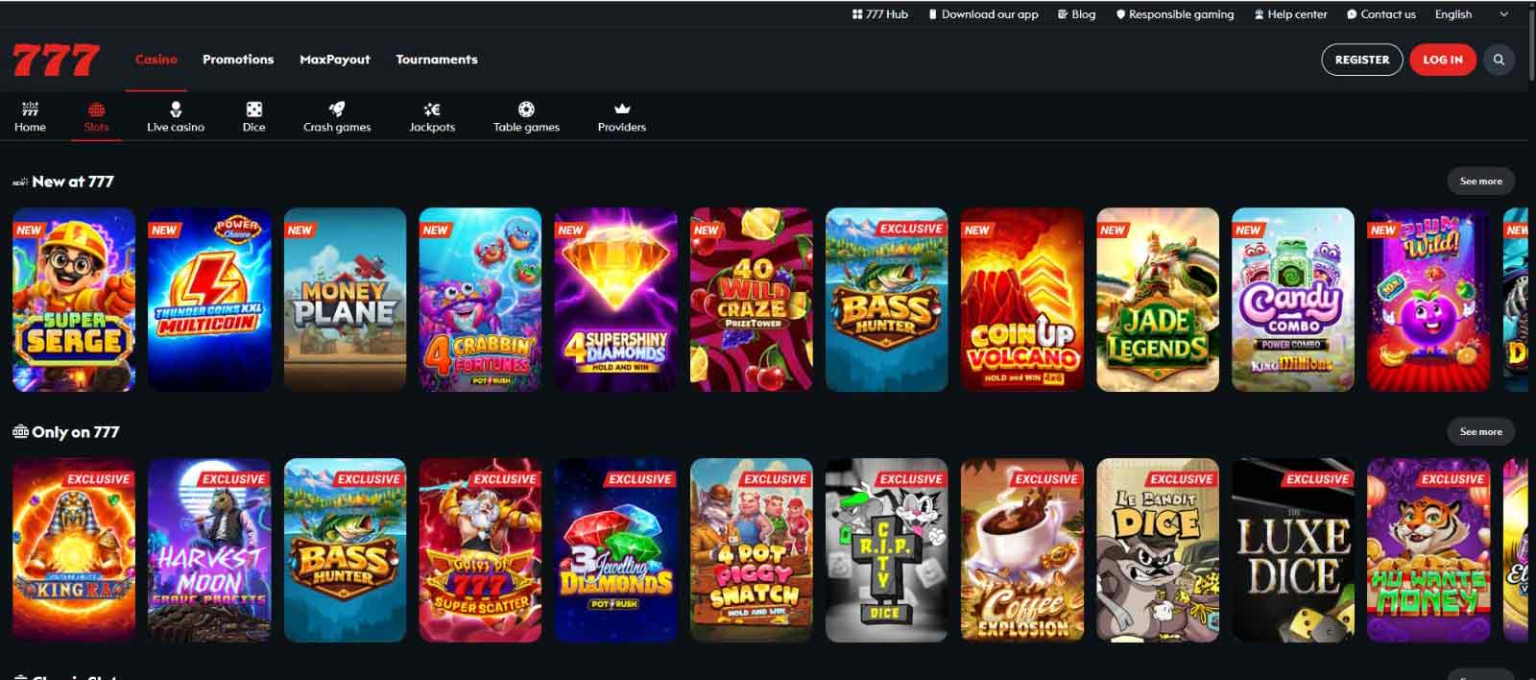The width and height of the screenshot is (1536, 680).
Task: Expand the English language dropdown
Action: click(1472, 14)
